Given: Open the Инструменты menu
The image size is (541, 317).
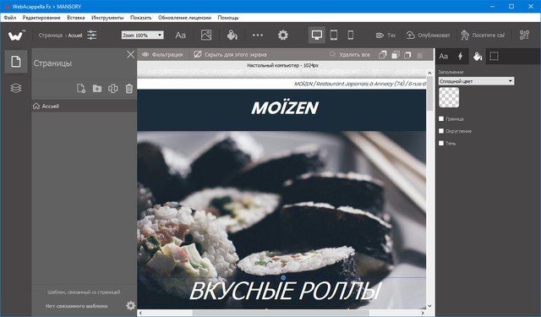Looking at the screenshot, I should pyautogui.click(x=107, y=18).
